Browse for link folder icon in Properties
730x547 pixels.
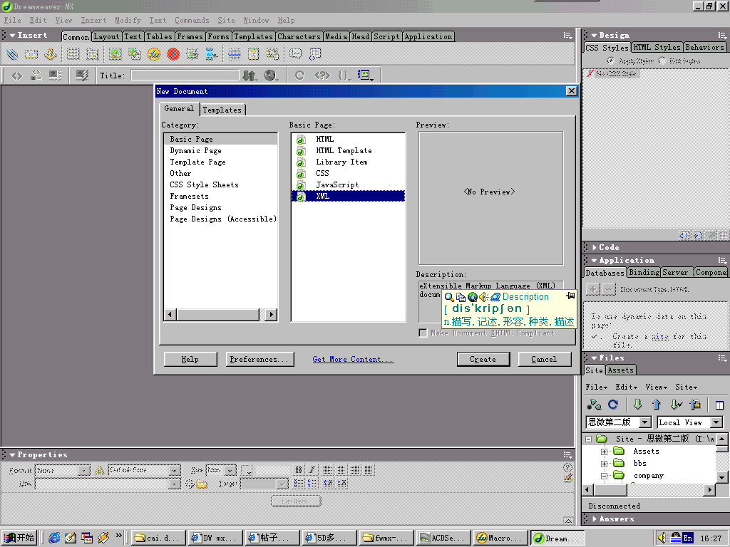[202, 484]
